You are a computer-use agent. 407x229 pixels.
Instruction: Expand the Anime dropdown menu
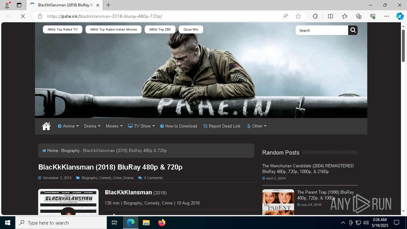tap(68, 126)
